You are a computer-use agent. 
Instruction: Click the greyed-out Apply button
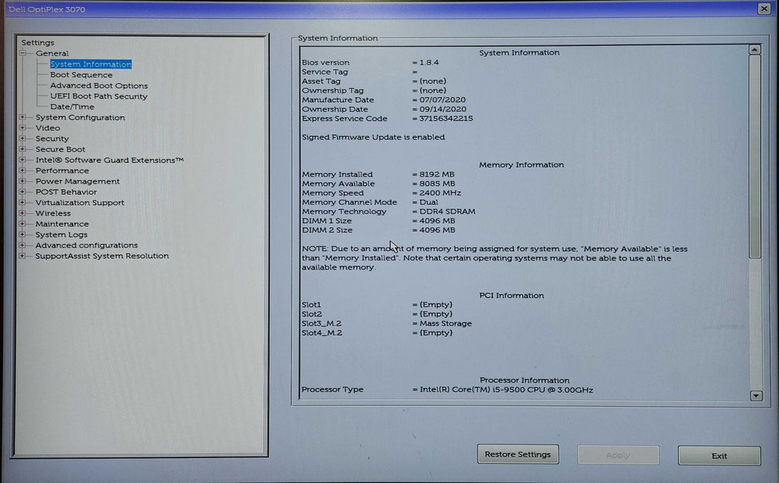(x=618, y=455)
